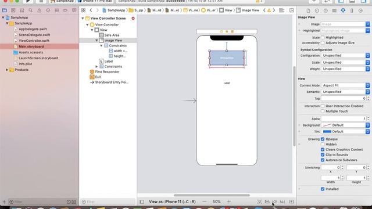372x209 pixels.
Task: Open the Report navigator tab
Action: [74, 10]
